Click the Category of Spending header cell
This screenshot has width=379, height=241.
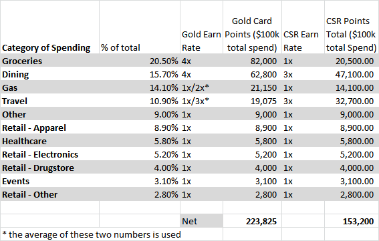click(x=49, y=27)
